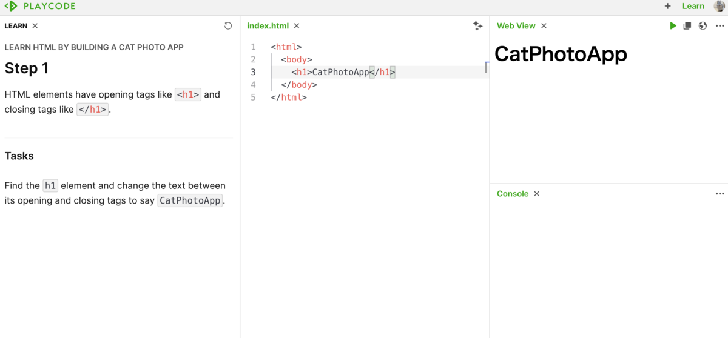Click the stacked windows icon in Web View
The width and height of the screenshot is (728, 338).
point(687,26)
